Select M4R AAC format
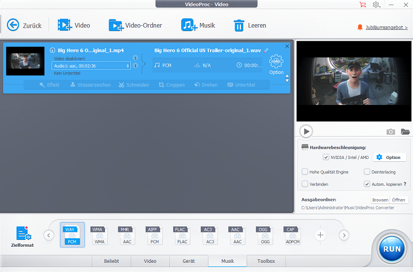This screenshot has width=413, height=272. (127, 235)
